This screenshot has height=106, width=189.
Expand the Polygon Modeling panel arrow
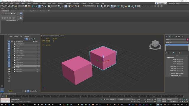[x=17, y=21]
